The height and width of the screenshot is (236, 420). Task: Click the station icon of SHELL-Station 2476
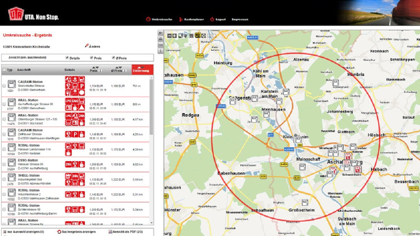pos(11,177)
